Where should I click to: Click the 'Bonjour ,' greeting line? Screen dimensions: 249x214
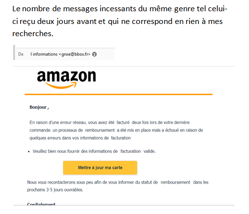(x=39, y=107)
